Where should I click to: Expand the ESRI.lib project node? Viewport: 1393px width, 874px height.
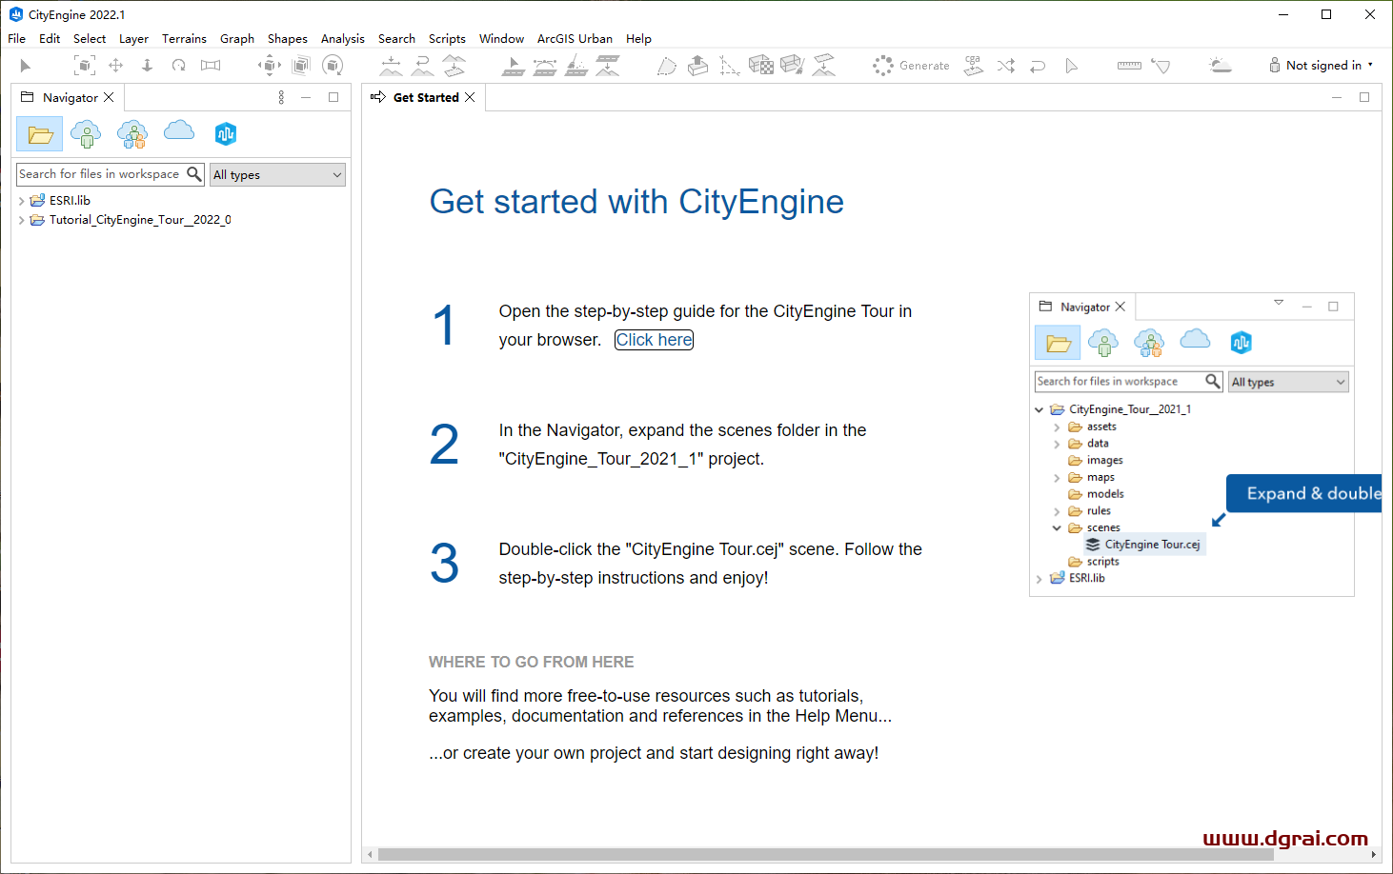(x=22, y=201)
